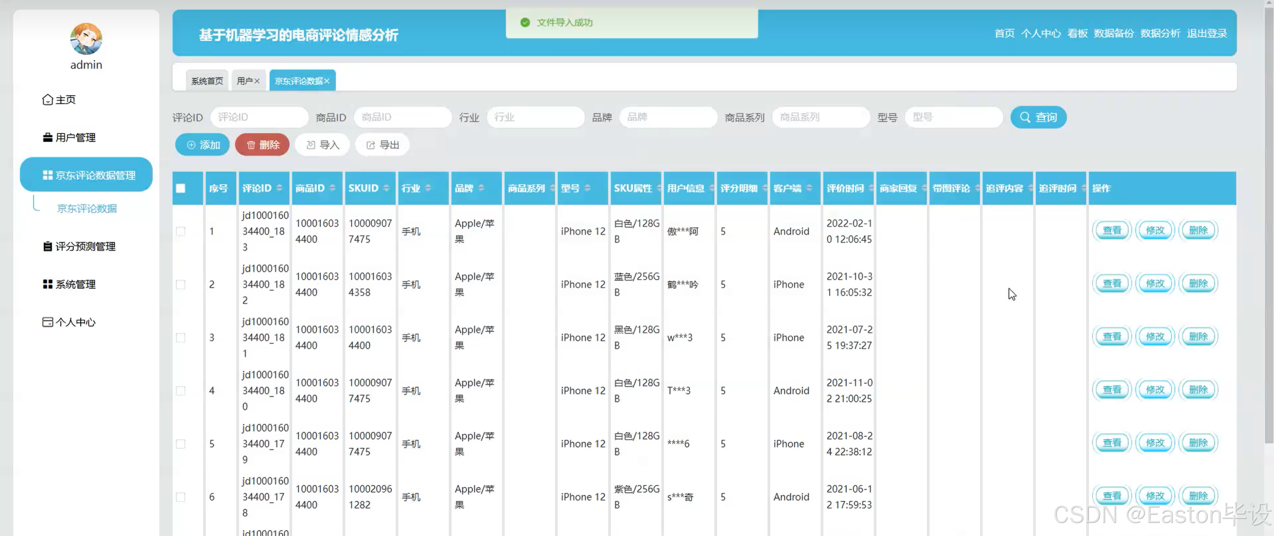Image resolution: width=1274 pixels, height=536 pixels.
Task: Click the 100020961282 SKUID cell
Action: [370, 496]
